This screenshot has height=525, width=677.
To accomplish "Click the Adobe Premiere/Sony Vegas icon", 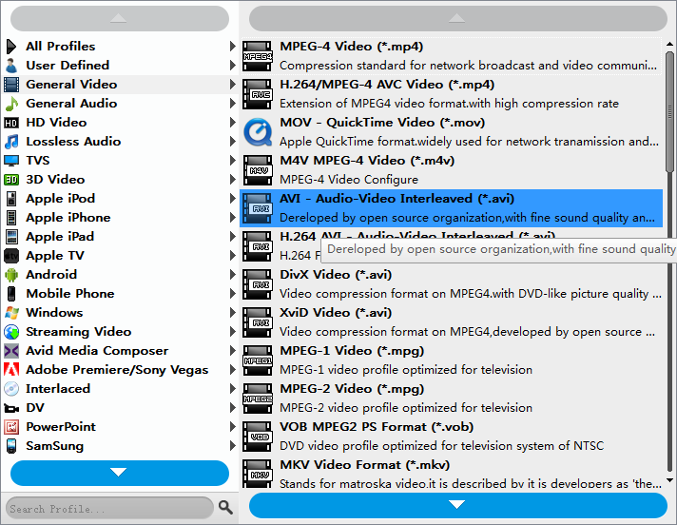I will pos(11,370).
